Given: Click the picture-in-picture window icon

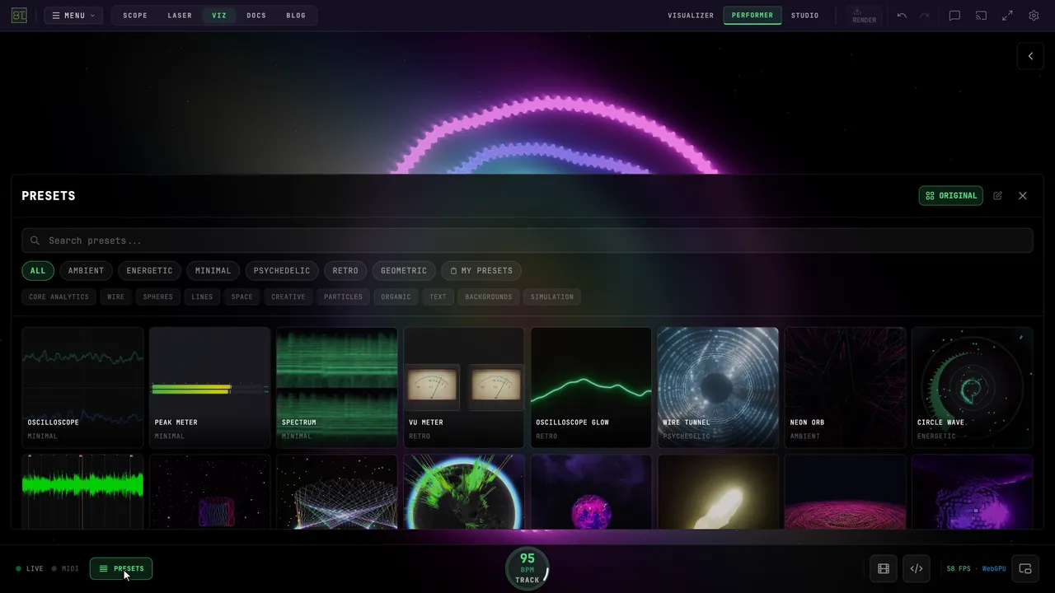Looking at the screenshot, I should point(1025,568).
